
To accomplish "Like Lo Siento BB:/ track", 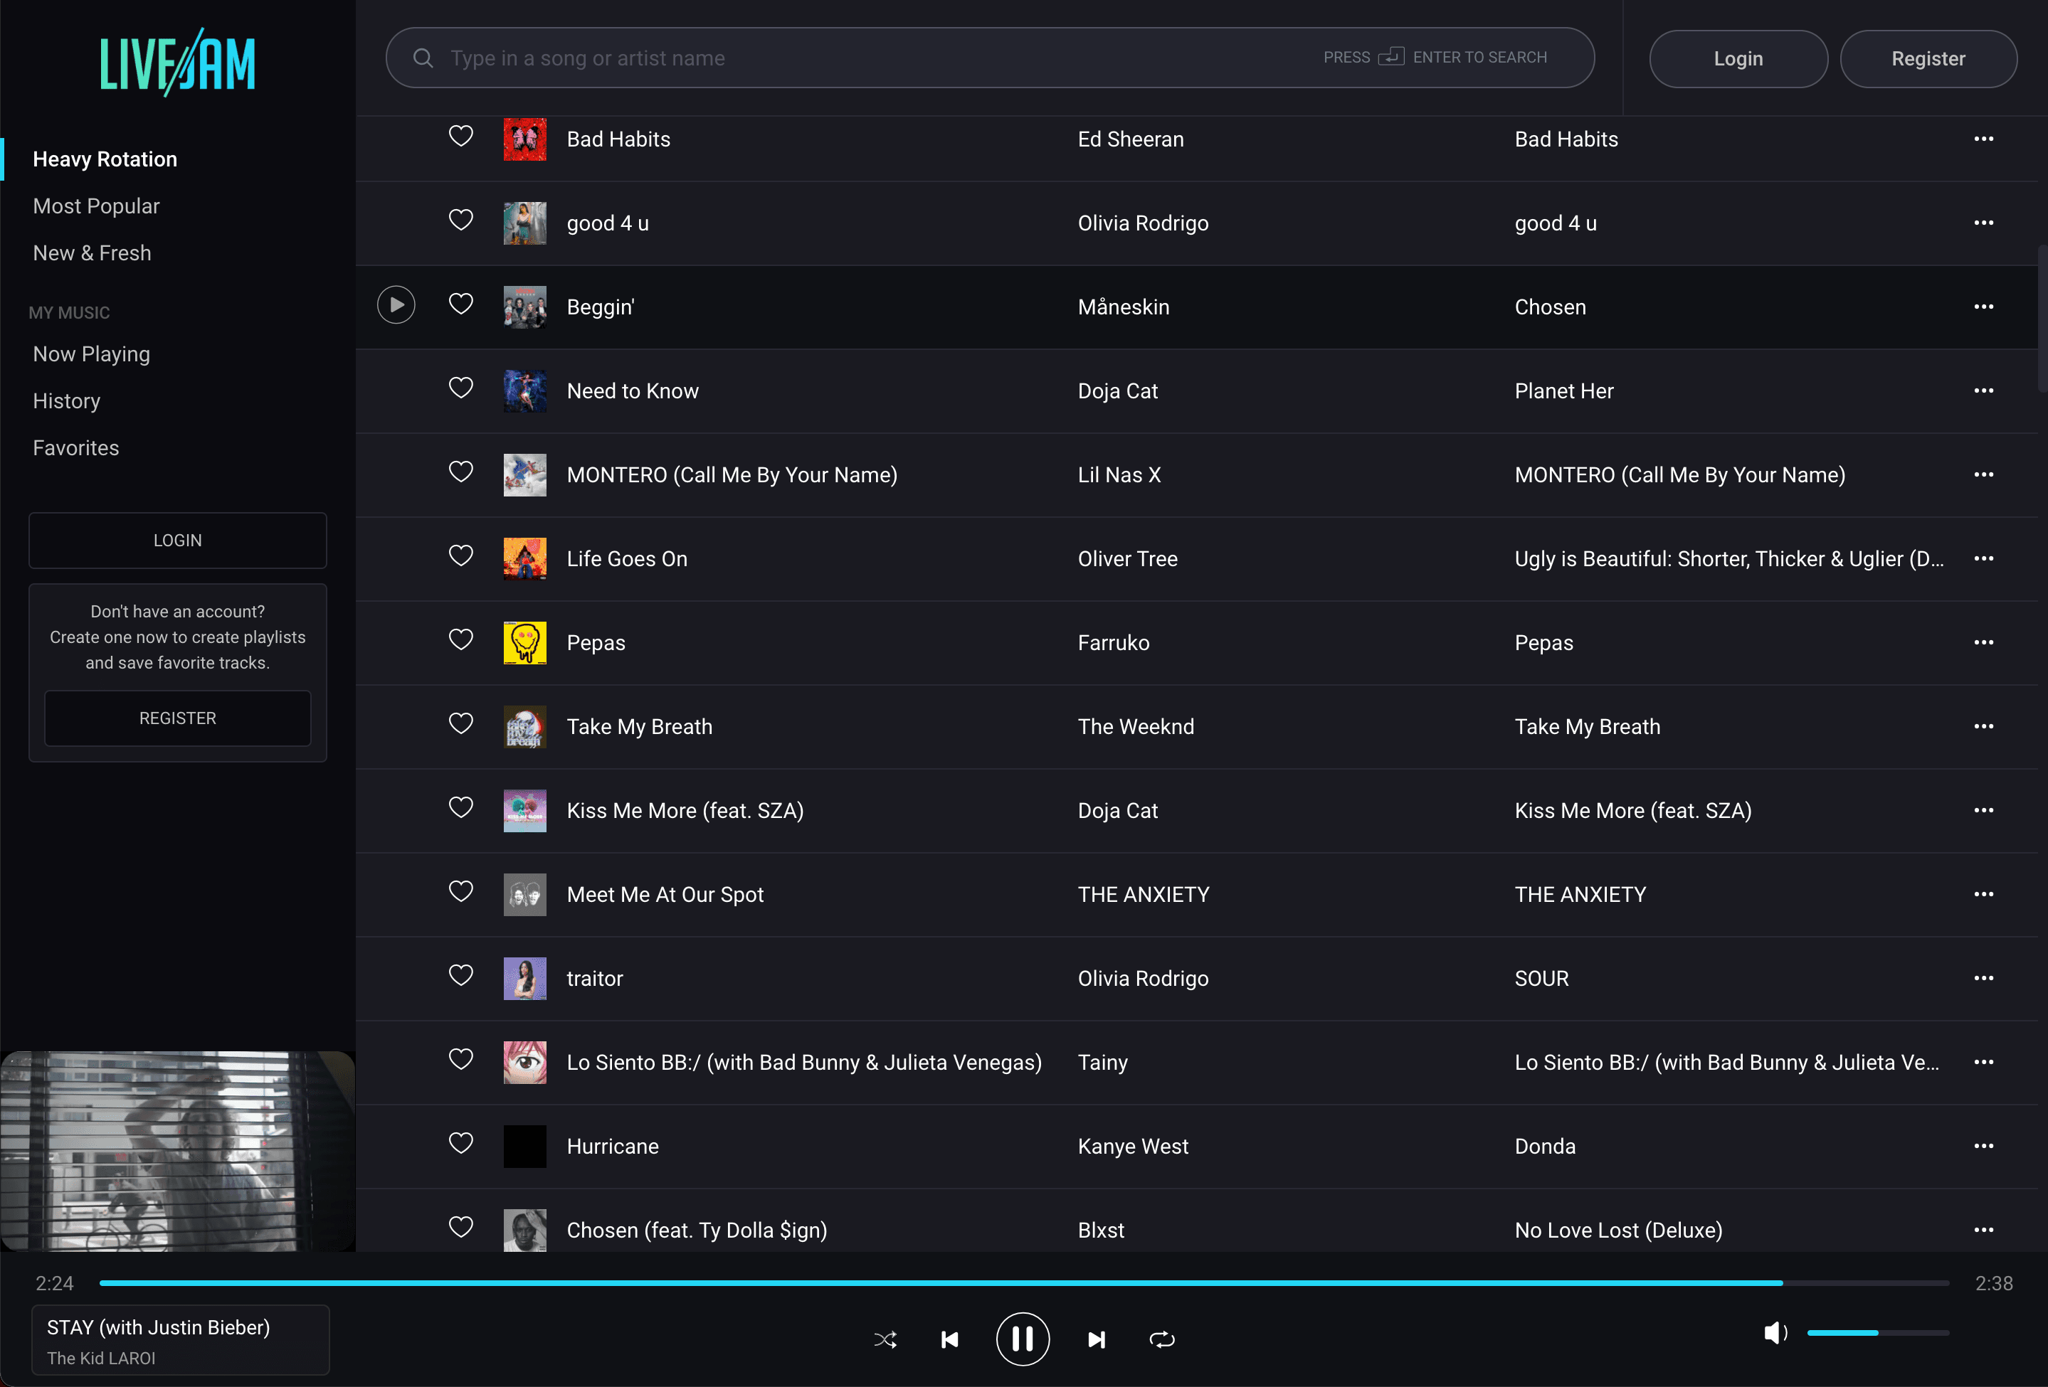I will tap(461, 1058).
